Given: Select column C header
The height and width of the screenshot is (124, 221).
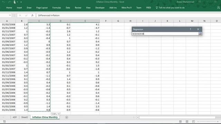Looking at the screenshot, I should click(39, 21).
